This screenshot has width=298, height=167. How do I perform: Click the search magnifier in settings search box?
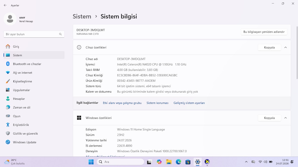click(60, 34)
